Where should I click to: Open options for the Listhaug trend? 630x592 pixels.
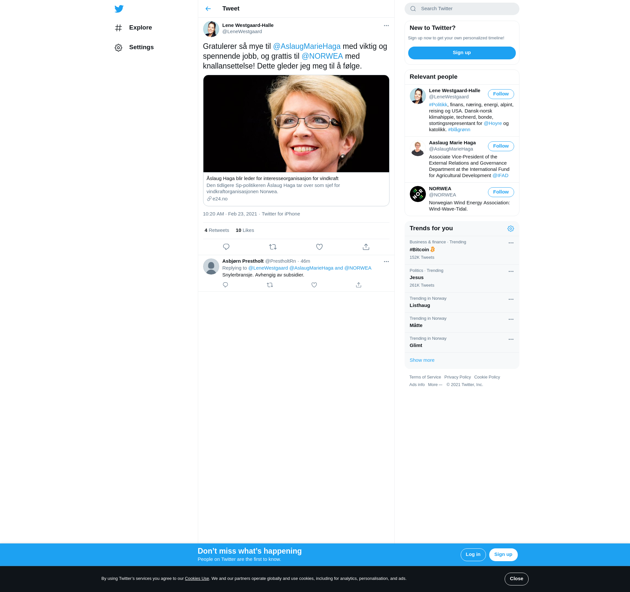[511, 299]
